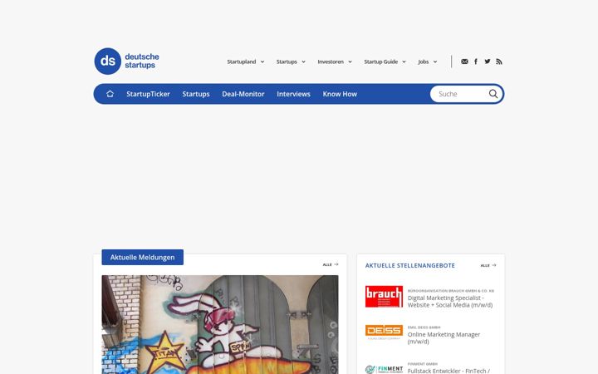Go to the home icon in blue bar

[x=110, y=94]
